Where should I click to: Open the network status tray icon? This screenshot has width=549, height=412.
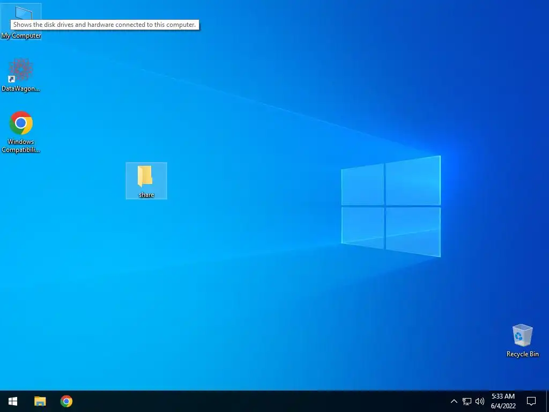click(467, 401)
